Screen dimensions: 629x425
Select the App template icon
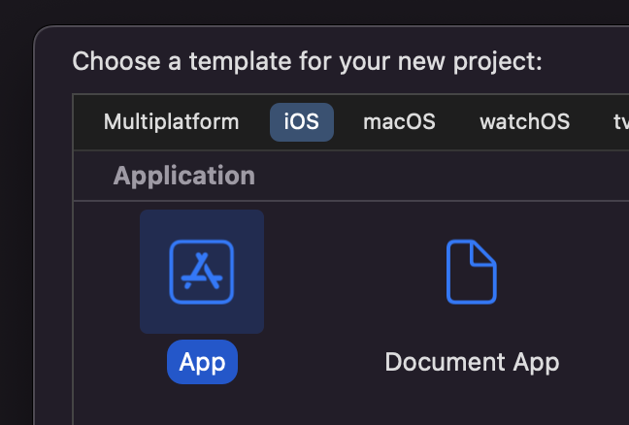click(202, 272)
